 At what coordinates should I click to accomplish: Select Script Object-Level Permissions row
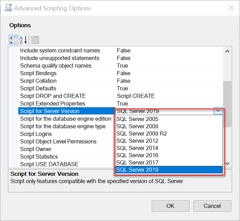pyautogui.click(x=67, y=141)
